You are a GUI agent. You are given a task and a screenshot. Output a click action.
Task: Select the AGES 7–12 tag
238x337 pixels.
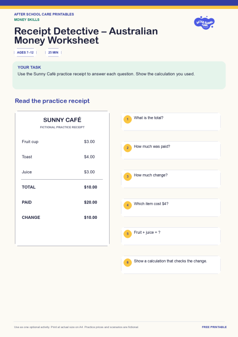[x=25, y=53]
